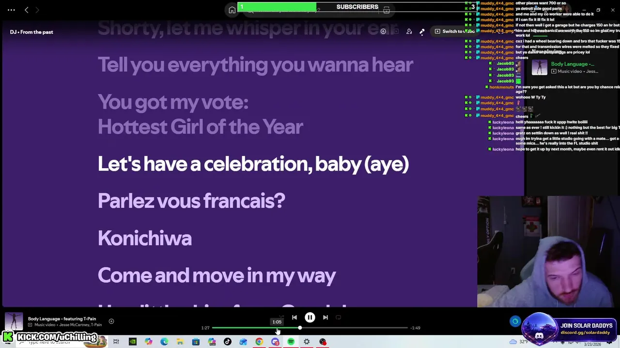
Task: Open Settings gear on the taskbar
Action: [x=307, y=342]
